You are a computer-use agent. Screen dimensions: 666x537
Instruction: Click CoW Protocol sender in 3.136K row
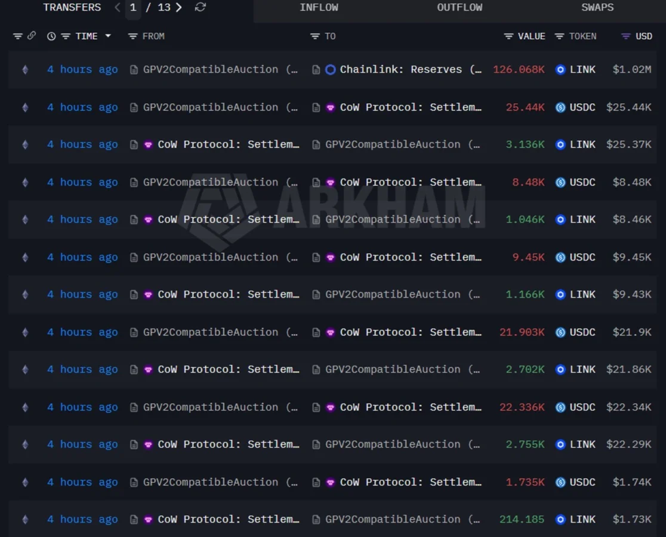229,145
